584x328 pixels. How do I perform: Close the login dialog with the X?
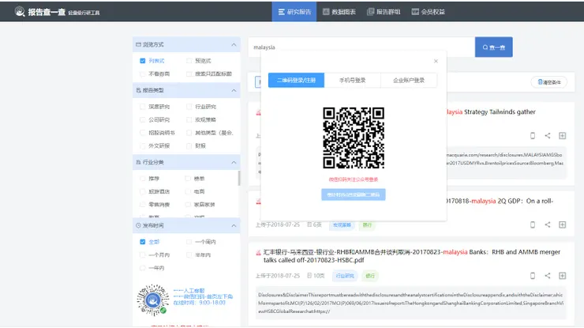pyautogui.click(x=436, y=61)
